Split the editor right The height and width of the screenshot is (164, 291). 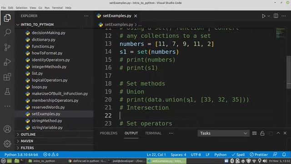(276, 16)
